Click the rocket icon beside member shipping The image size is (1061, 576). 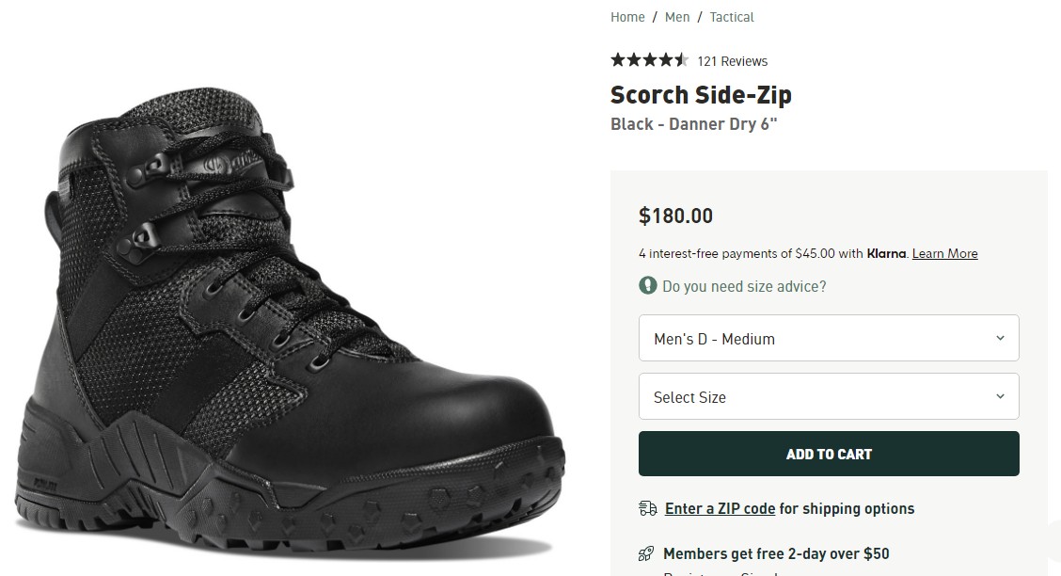(x=647, y=553)
